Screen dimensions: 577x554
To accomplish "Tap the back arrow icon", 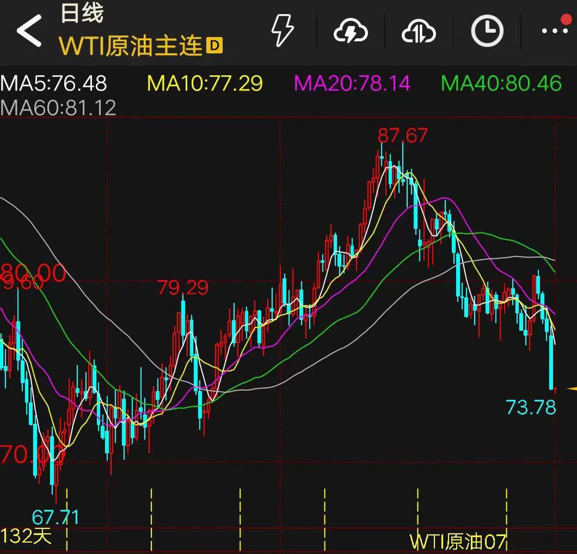I will click(x=29, y=31).
